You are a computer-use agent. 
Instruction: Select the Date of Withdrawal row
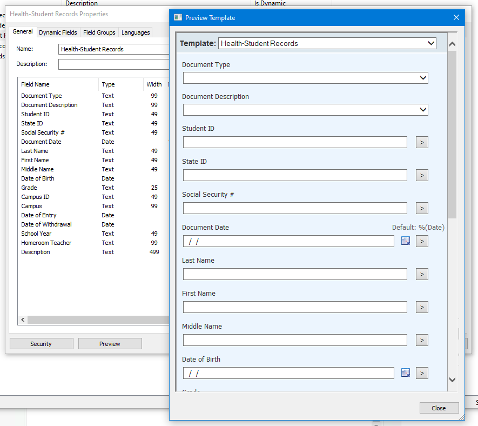93,224
